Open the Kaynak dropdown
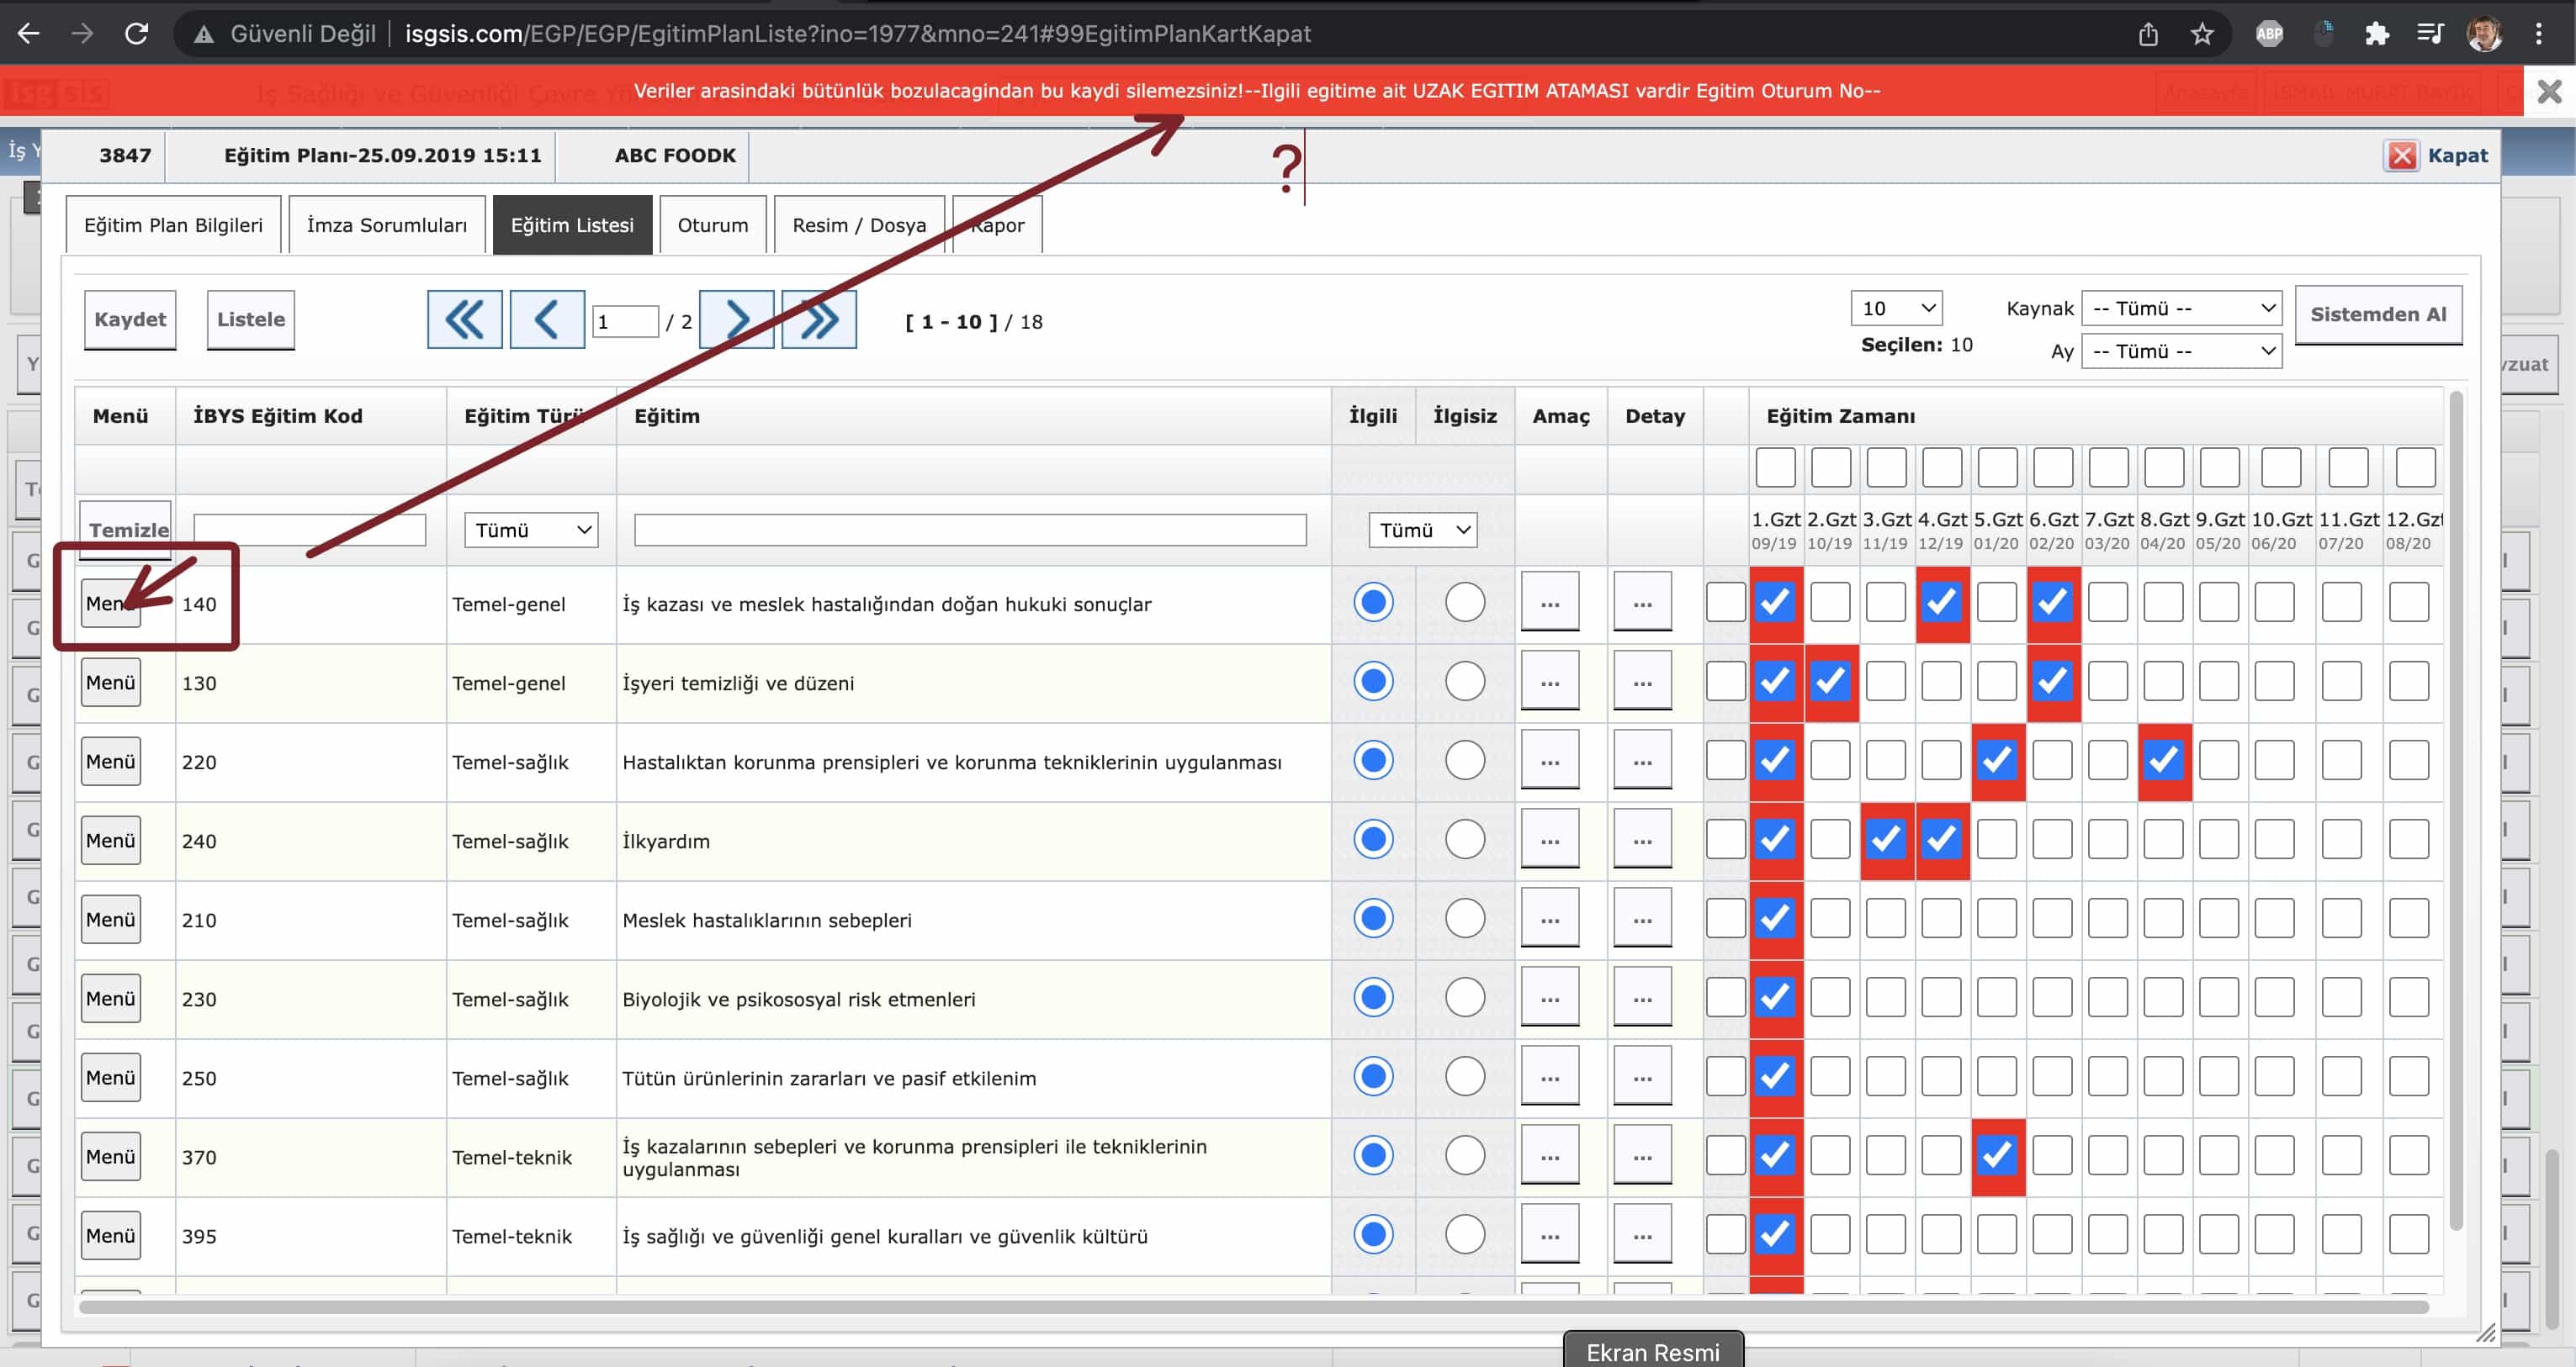2576x1367 pixels. tap(2181, 309)
